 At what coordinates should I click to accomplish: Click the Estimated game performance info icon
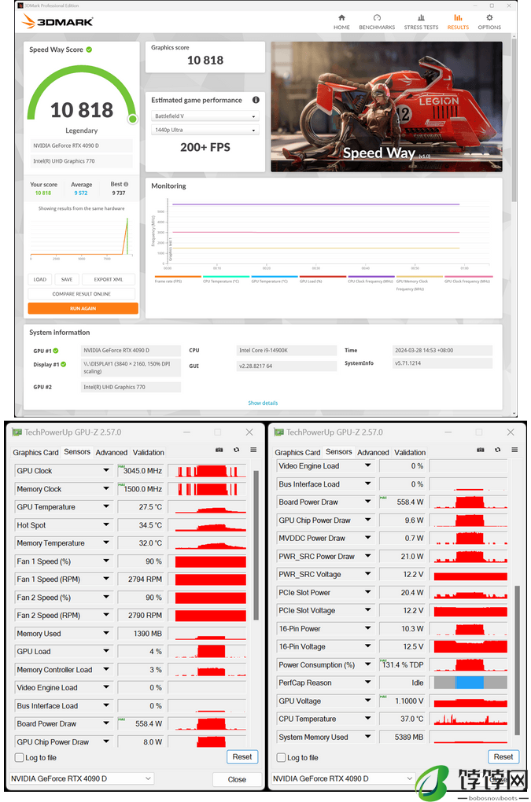pos(256,101)
